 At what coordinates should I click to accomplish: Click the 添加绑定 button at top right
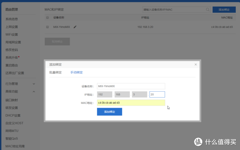click(224, 10)
